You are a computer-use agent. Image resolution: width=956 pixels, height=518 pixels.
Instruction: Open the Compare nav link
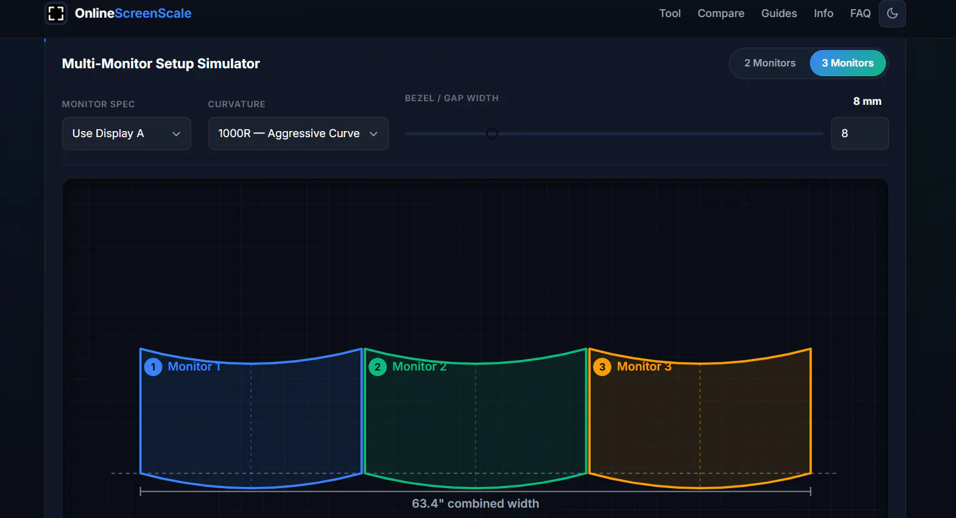tap(721, 13)
